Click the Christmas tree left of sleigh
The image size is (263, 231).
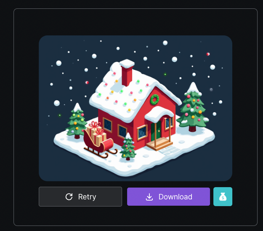point(77,121)
